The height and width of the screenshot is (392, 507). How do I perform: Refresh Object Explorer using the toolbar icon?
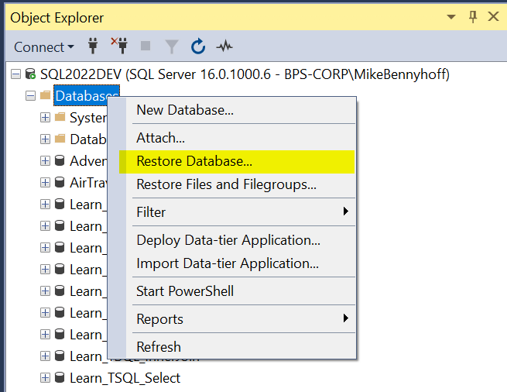pyautogui.click(x=198, y=46)
